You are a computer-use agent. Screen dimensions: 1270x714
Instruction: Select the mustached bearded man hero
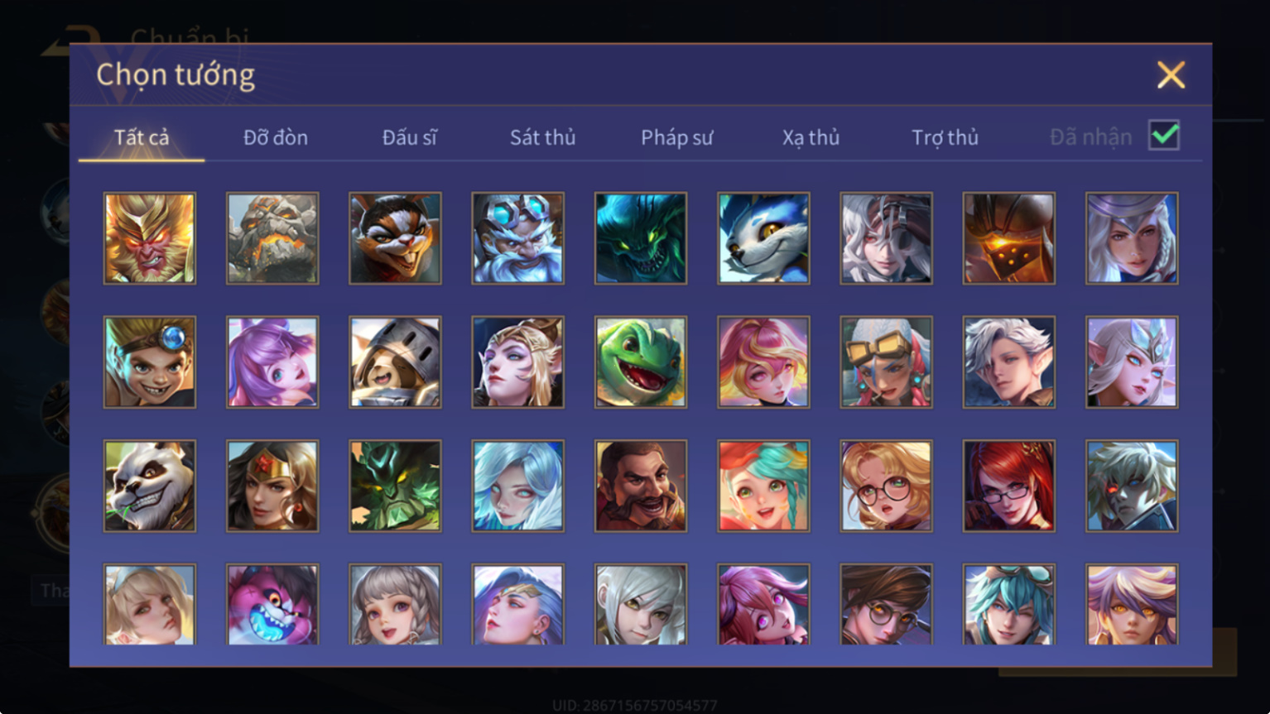click(x=641, y=486)
